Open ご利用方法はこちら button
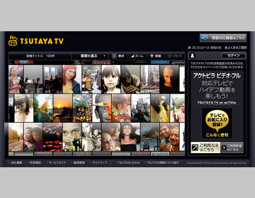This screenshot has width=255, height=198. (206, 147)
